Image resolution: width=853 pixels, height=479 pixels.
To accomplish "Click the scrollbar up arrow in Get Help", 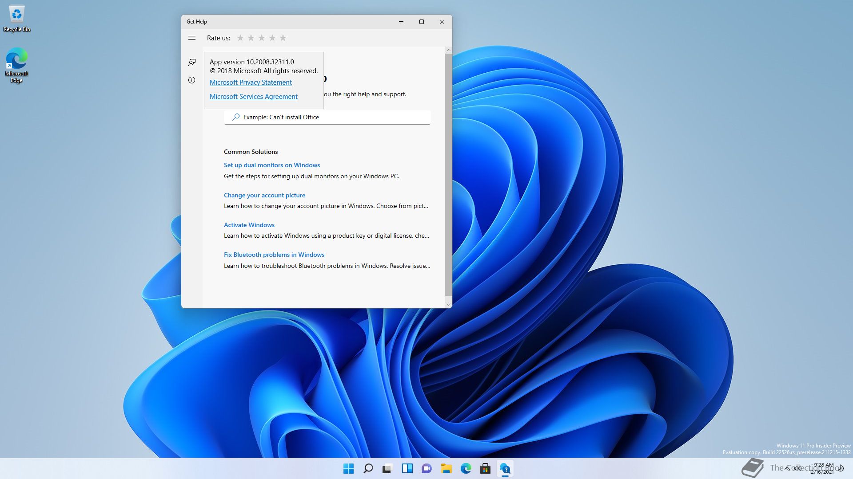I will [448, 50].
